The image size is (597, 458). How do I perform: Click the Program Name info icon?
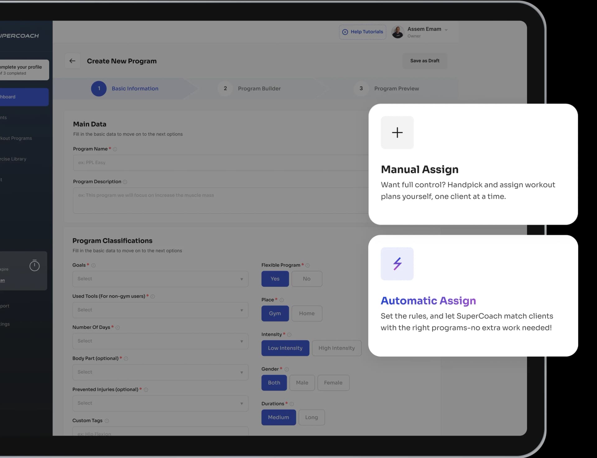115,149
